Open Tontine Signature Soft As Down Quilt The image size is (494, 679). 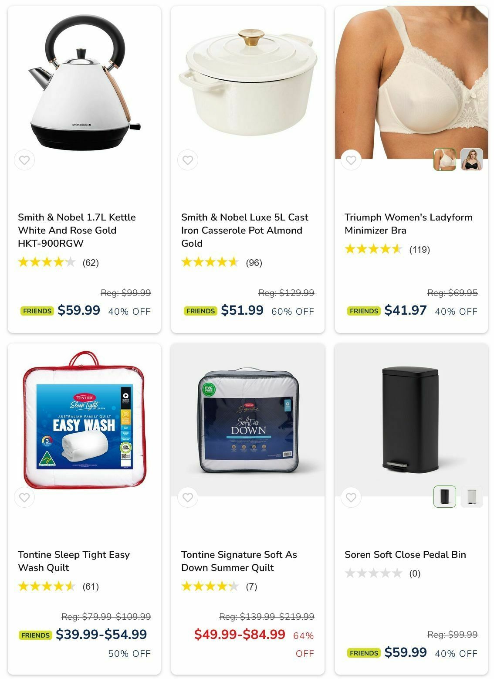point(239,561)
